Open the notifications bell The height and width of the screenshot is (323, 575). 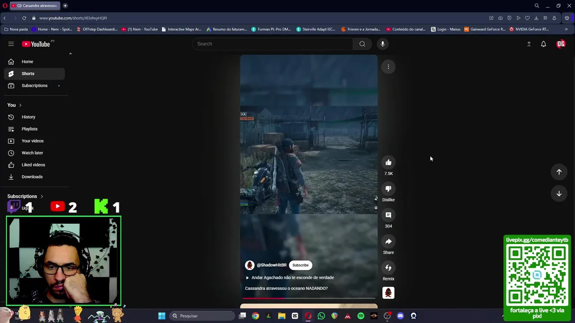pyautogui.click(x=544, y=44)
